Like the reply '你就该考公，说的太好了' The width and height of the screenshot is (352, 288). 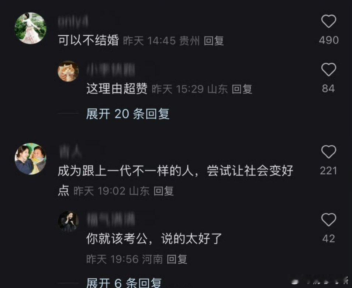click(x=329, y=219)
